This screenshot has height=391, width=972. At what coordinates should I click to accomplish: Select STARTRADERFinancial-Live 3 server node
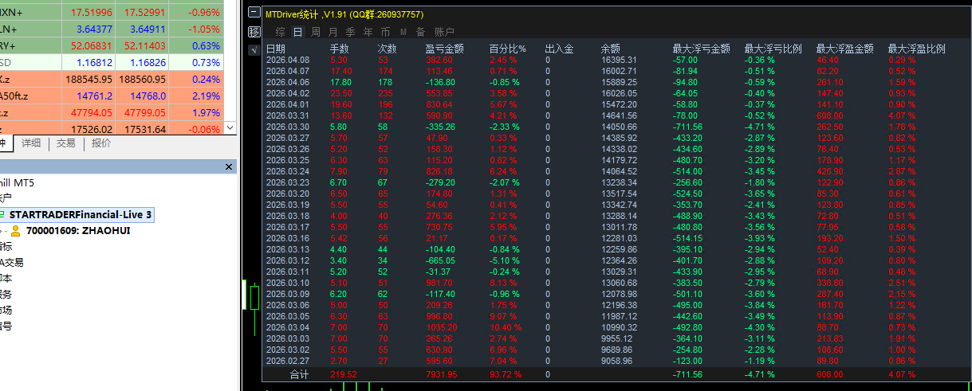tap(81, 214)
